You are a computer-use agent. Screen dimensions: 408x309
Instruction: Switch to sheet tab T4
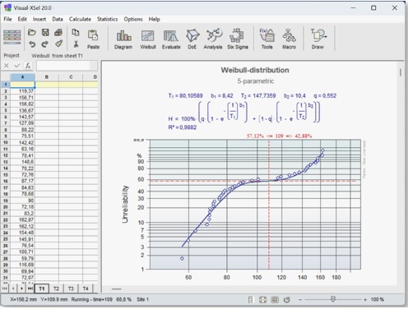coord(86,288)
